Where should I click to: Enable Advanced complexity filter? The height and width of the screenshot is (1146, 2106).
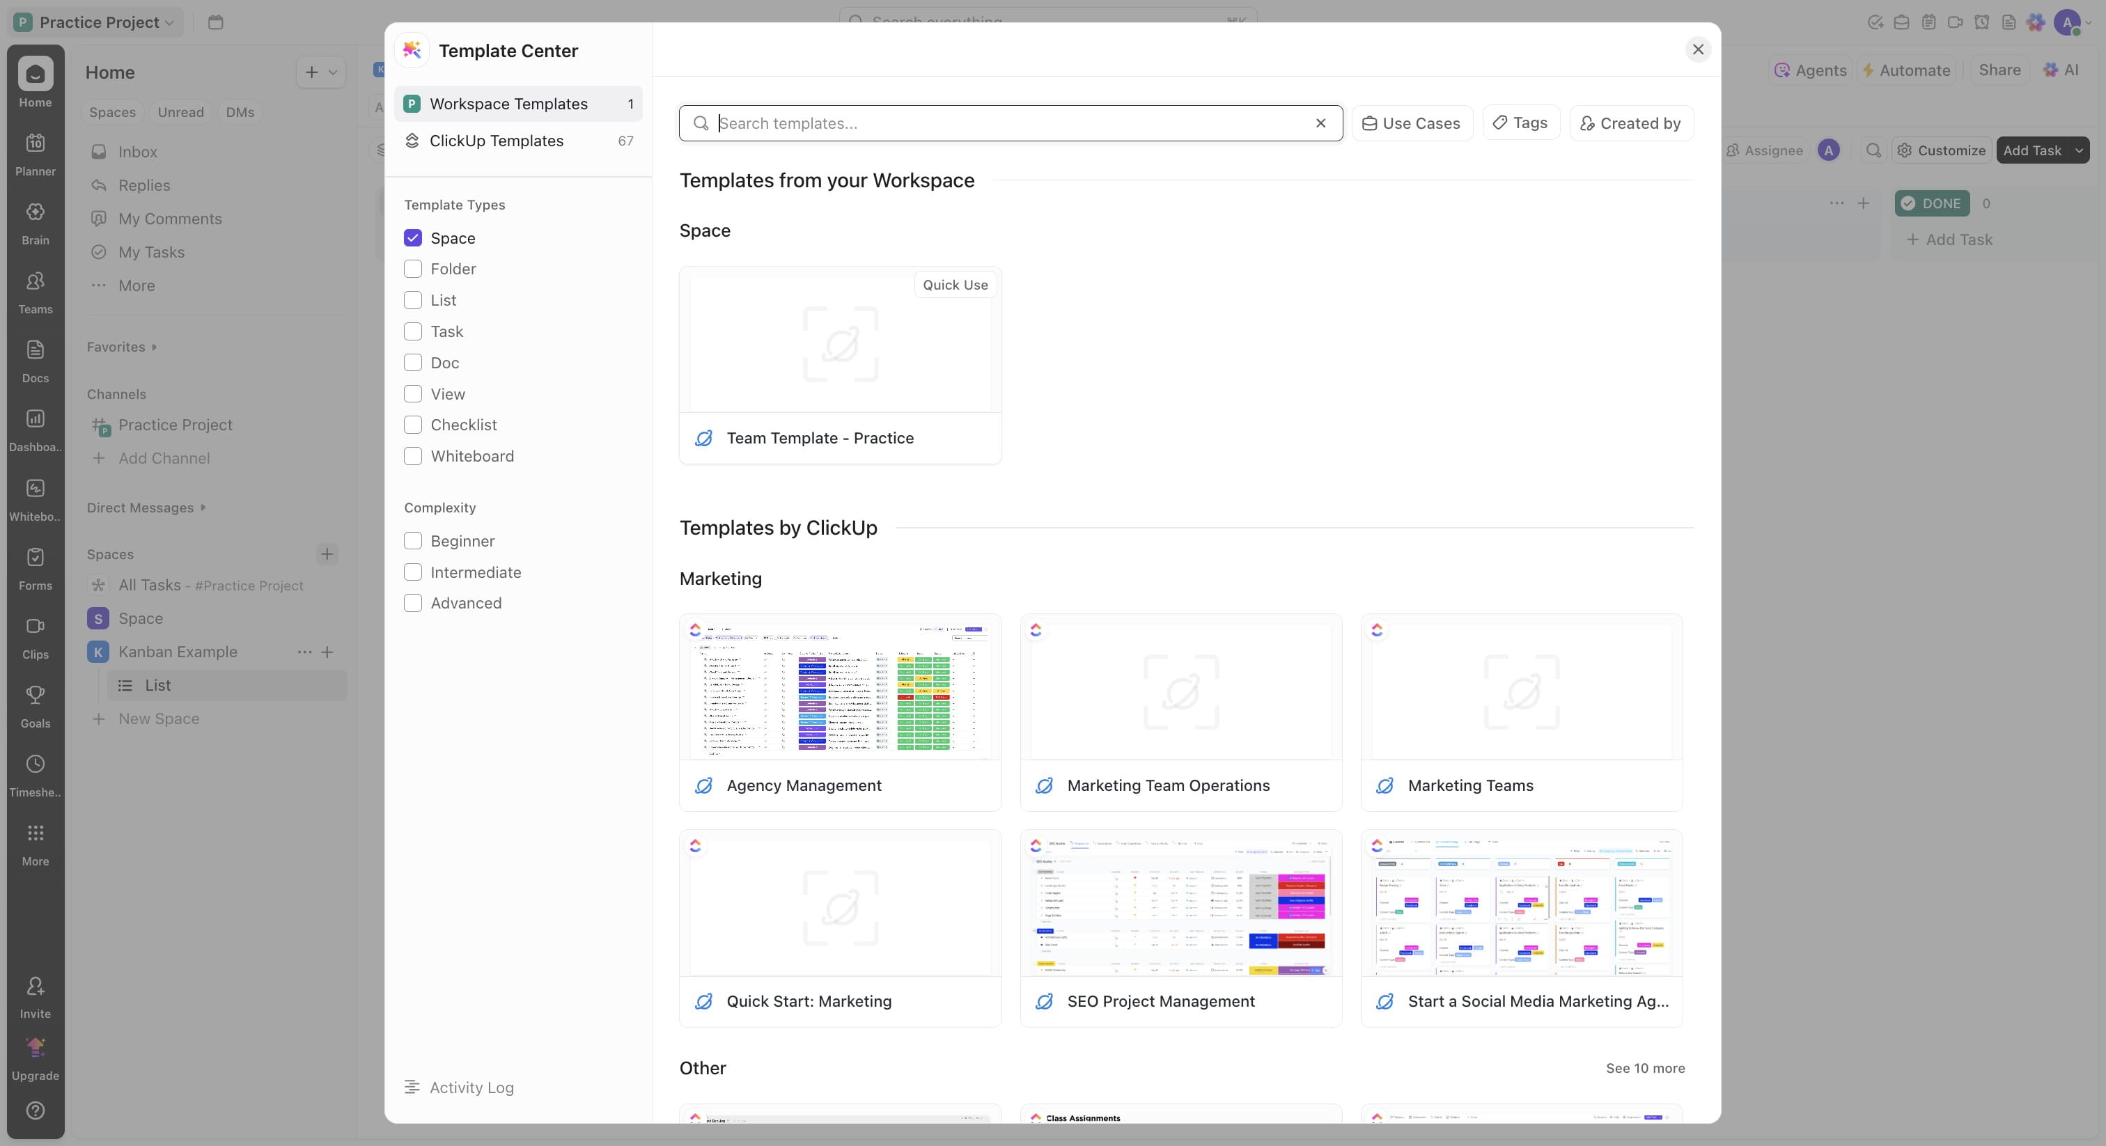coord(413,603)
